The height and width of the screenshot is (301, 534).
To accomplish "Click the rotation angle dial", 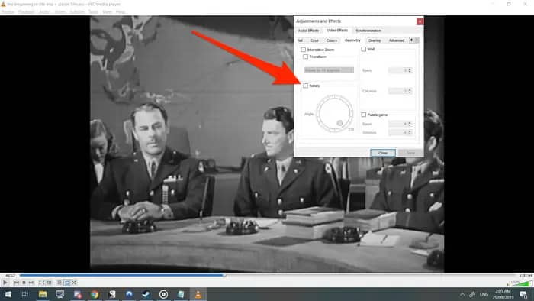I will coord(334,114).
